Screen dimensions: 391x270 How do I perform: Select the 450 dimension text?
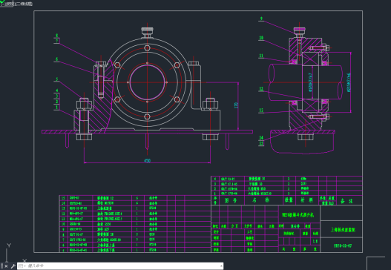148,160
